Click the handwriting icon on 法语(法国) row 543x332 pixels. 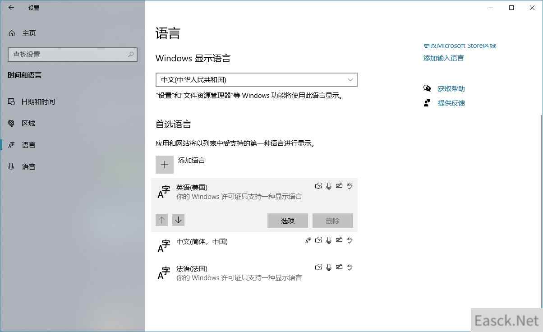click(x=339, y=267)
